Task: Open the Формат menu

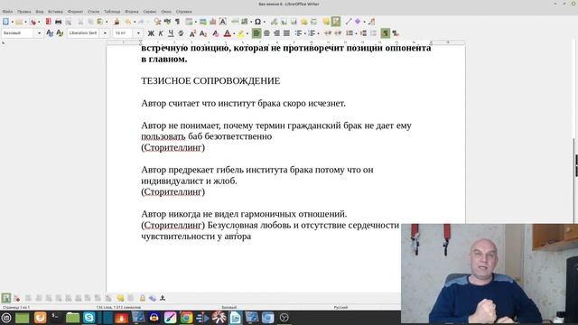Action: (x=75, y=12)
